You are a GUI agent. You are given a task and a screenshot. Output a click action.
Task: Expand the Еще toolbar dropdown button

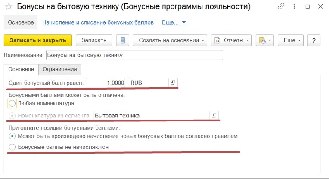coord(291,40)
